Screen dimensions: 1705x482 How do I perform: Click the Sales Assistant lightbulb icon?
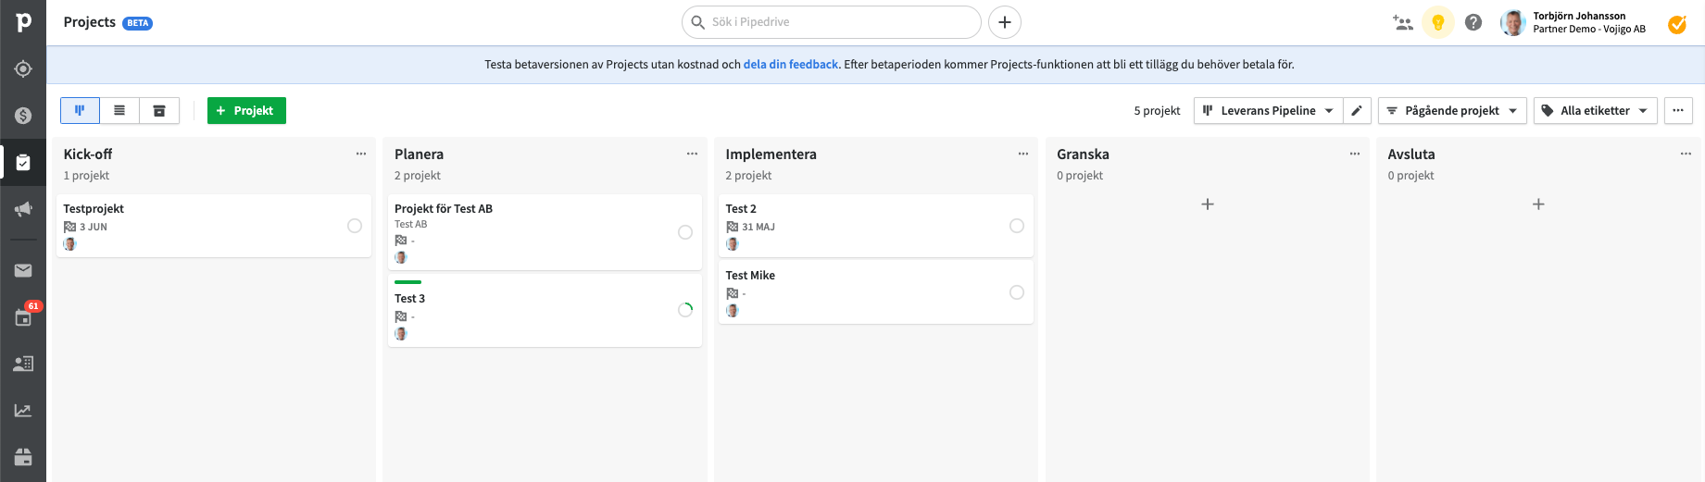1437,22
